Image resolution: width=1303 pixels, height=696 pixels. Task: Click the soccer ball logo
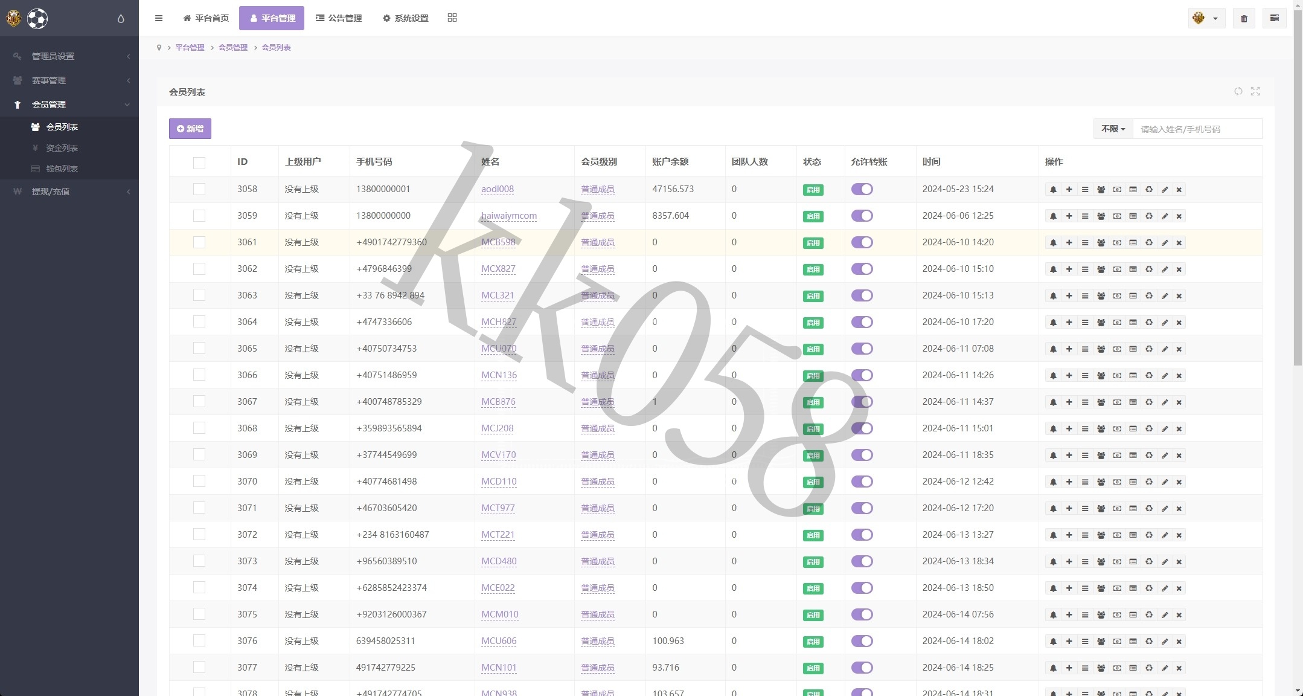point(37,19)
